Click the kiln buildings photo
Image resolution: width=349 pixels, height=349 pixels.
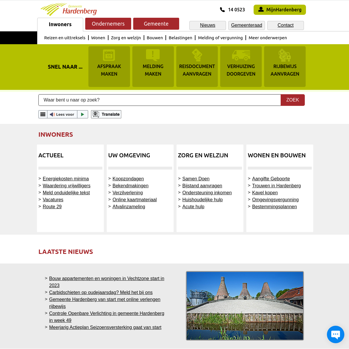click(x=245, y=306)
